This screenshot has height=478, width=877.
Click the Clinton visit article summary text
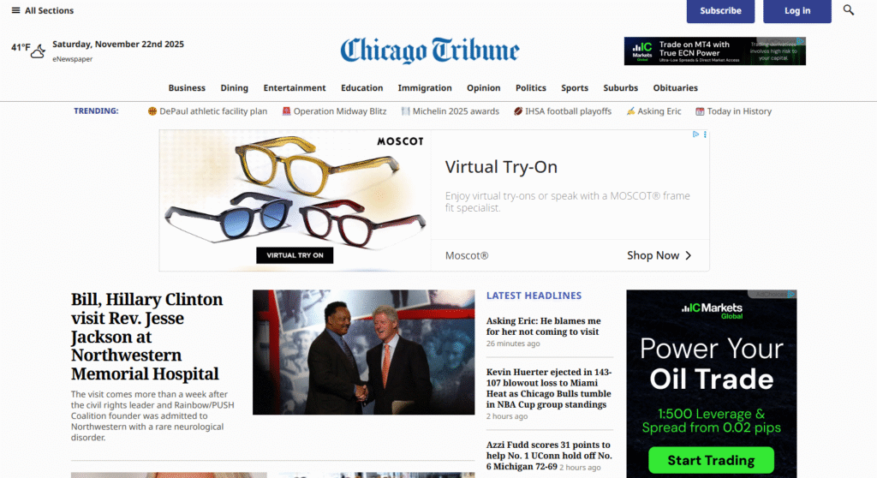point(152,415)
